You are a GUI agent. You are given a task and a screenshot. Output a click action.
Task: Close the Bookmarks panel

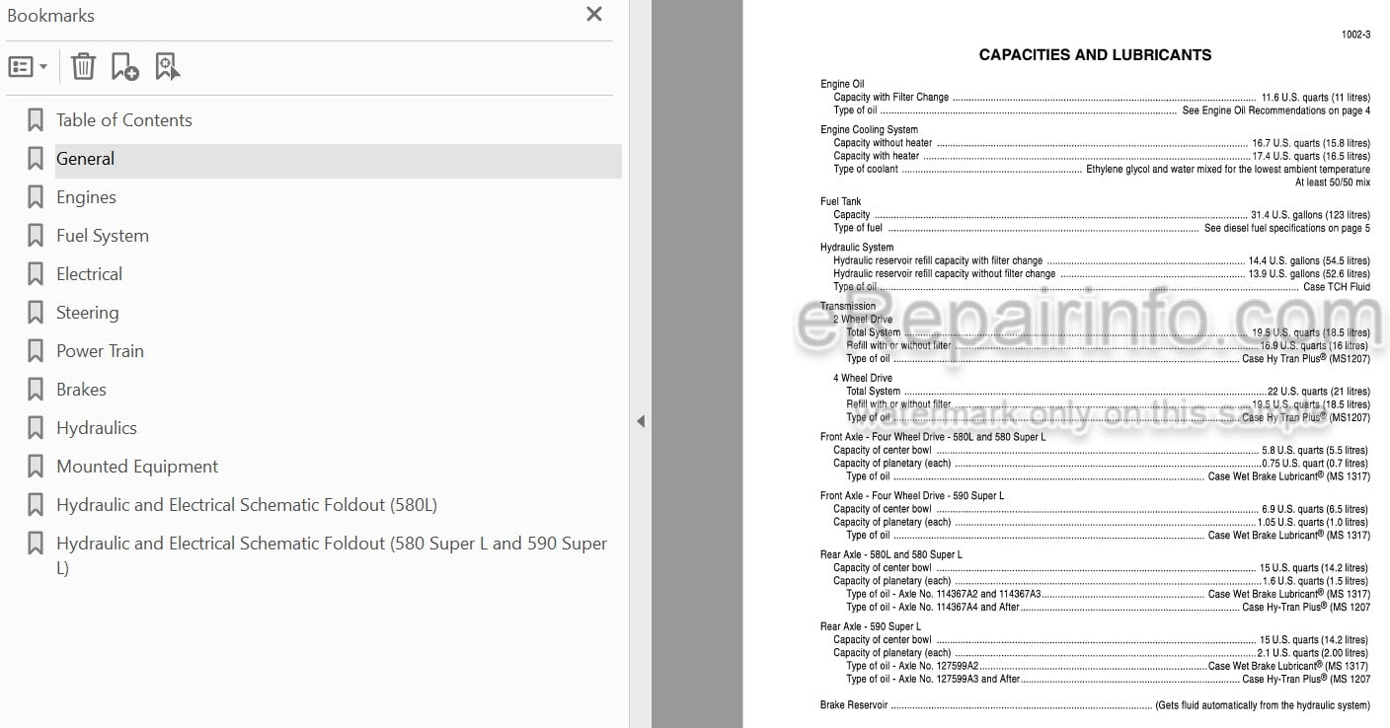tap(594, 14)
